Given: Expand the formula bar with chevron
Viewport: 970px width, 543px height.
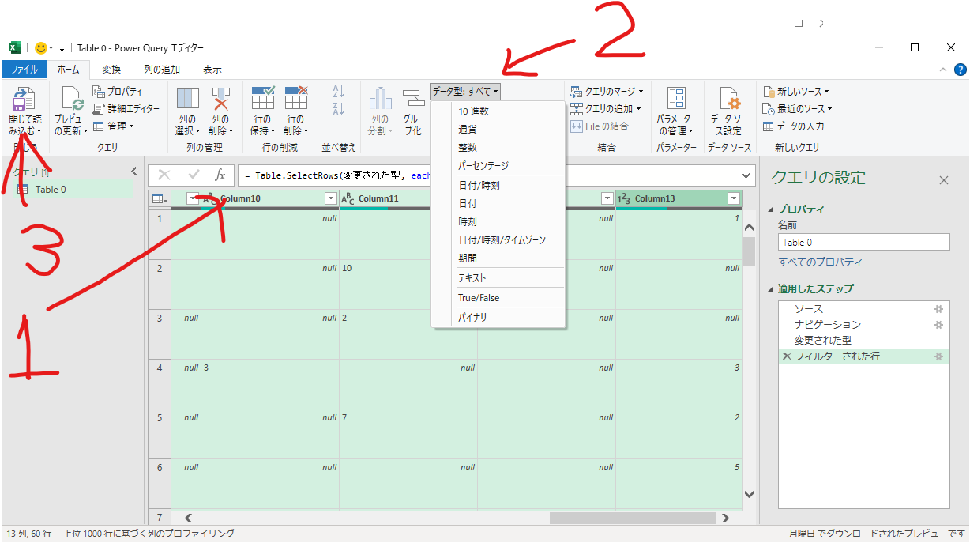Looking at the screenshot, I should (747, 175).
